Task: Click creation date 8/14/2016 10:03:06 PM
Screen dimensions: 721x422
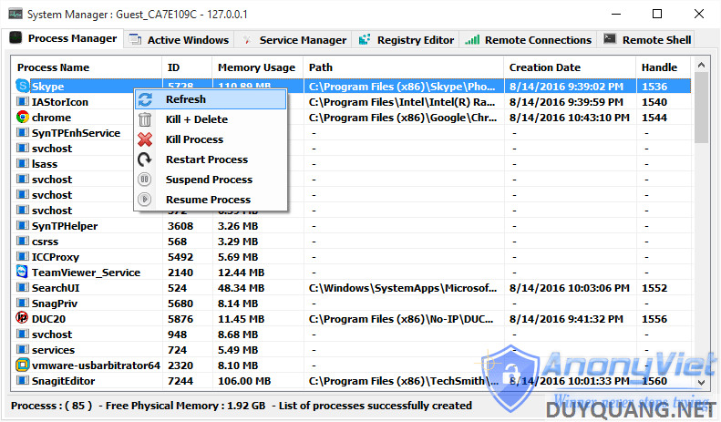Action: click(570, 288)
